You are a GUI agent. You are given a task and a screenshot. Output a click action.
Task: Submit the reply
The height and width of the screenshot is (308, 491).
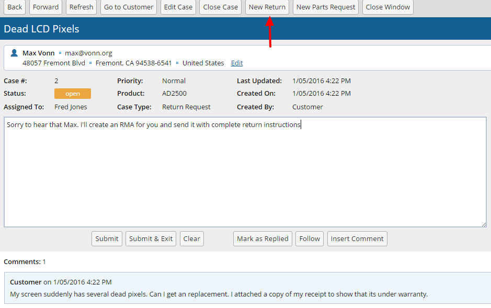click(107, 239)
